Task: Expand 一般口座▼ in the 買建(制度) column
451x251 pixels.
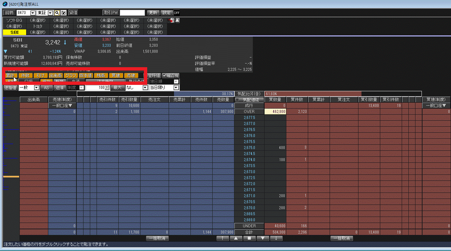Action: [x=436, y=106]
